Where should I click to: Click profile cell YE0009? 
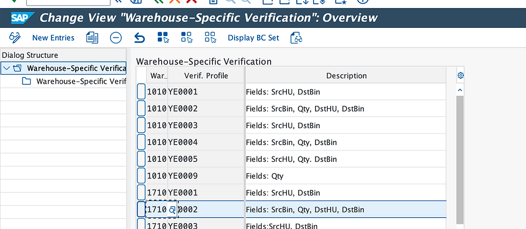(206, 176)
